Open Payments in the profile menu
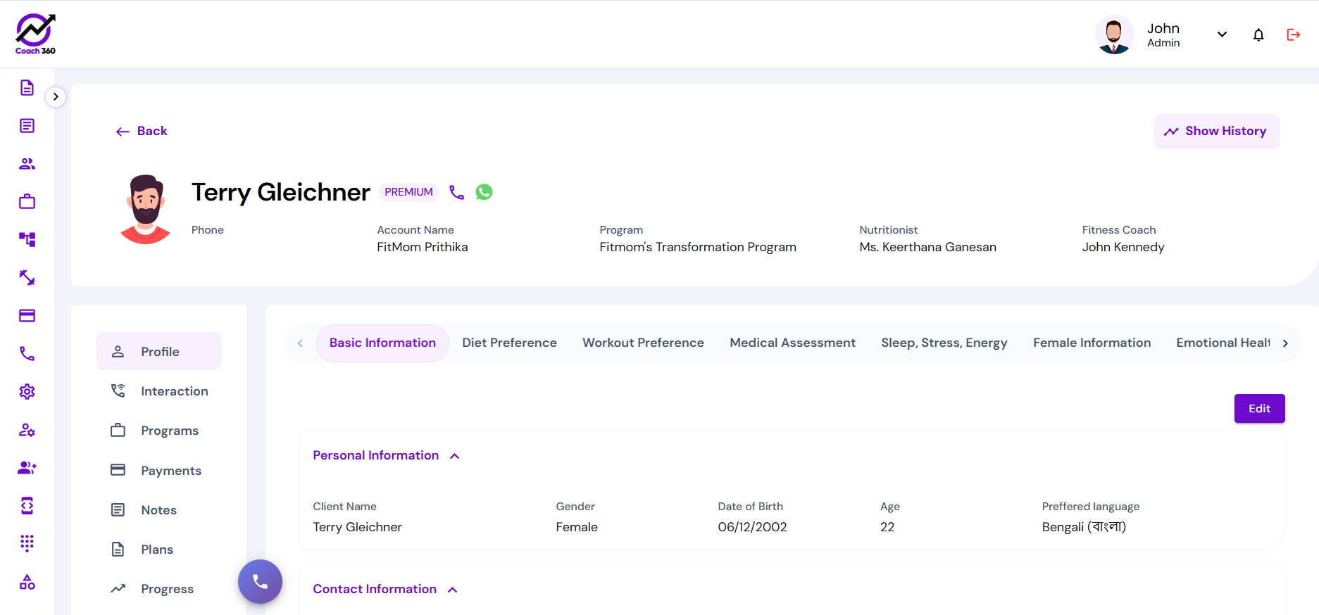Viewport: 1319px width, 615px height. (159, 471)
